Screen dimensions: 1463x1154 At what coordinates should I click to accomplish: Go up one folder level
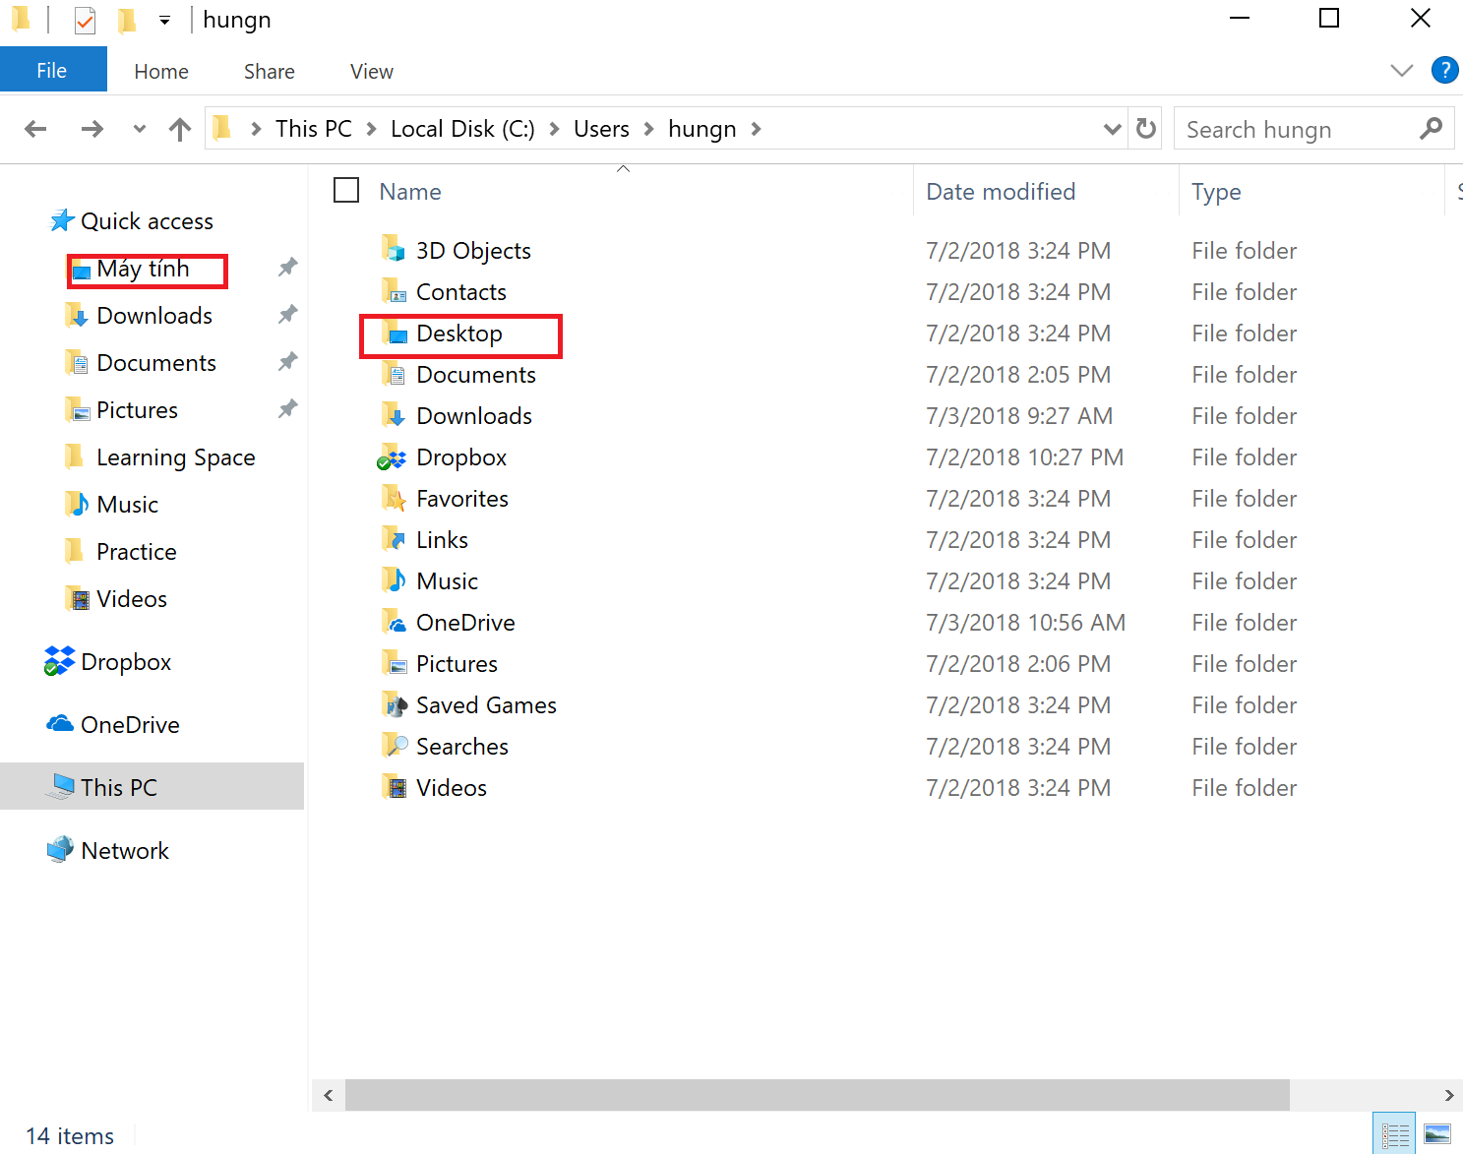click(x=180, y=129)
